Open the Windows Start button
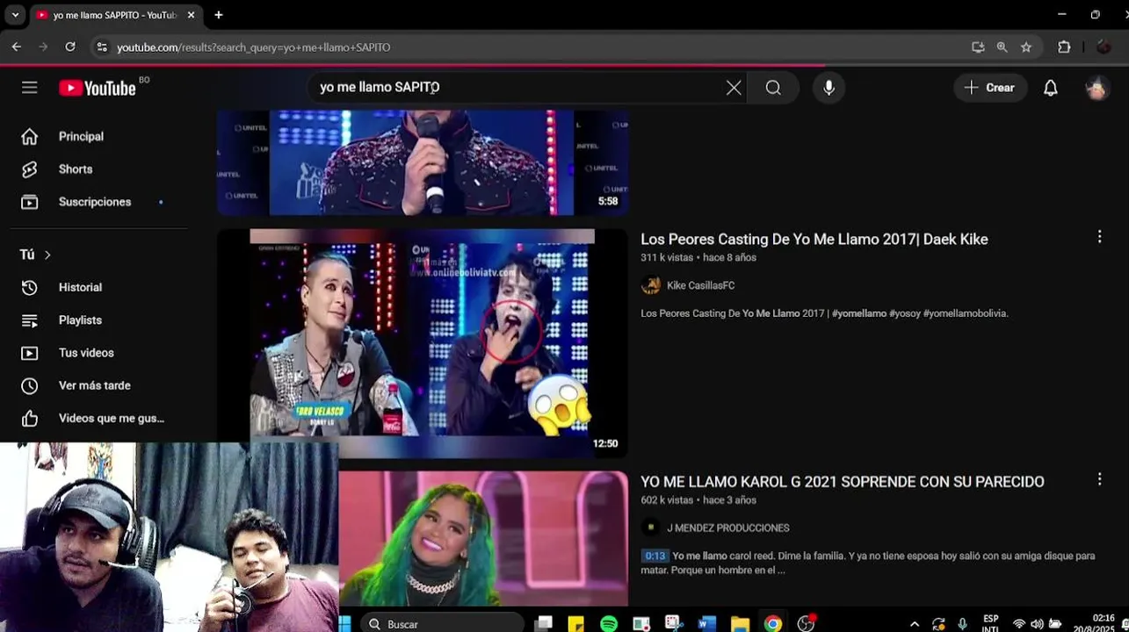The width and height of the screenshot is (1129, 632). click(x=345, y=624)
